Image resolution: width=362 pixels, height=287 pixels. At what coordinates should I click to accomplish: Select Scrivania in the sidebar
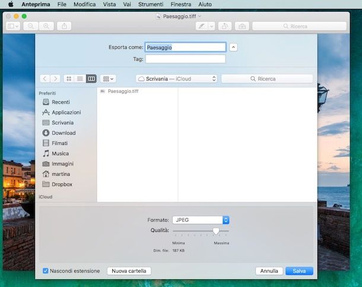pos(58,122)
